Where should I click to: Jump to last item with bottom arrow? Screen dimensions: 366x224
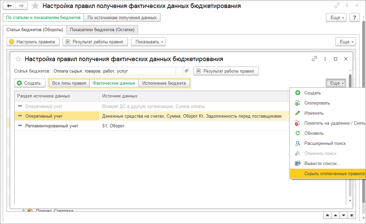352,215
